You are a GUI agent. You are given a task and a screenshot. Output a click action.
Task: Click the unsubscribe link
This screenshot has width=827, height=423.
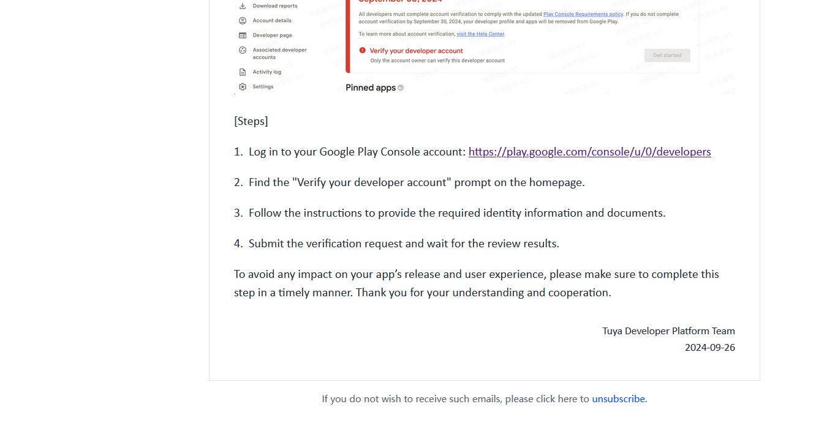(x=618, y=399)
